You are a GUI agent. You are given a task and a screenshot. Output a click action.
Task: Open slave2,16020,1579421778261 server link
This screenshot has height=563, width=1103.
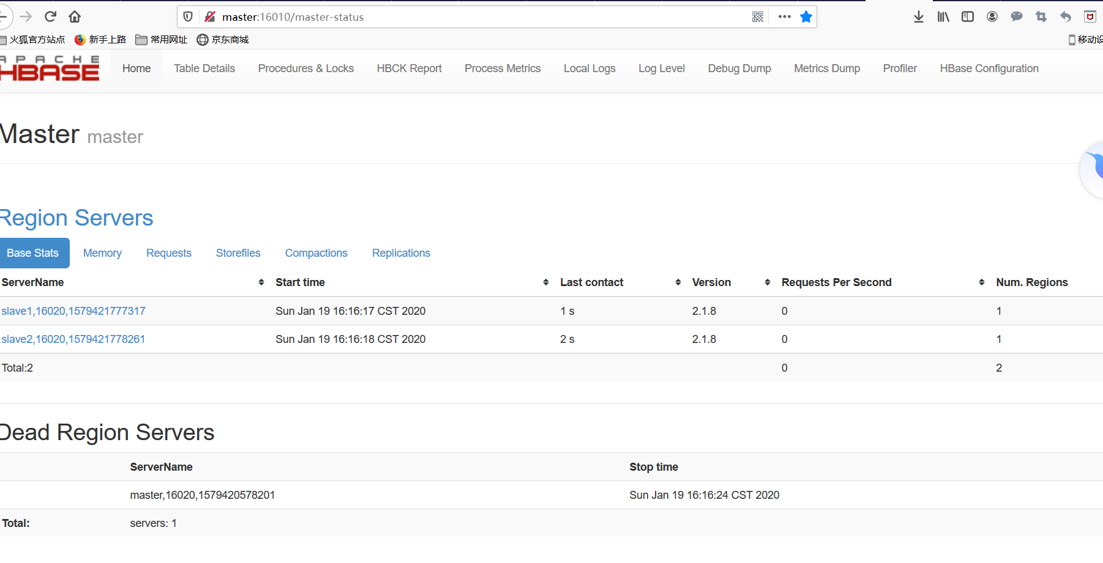pyautogui.click(x=73, y=339)
